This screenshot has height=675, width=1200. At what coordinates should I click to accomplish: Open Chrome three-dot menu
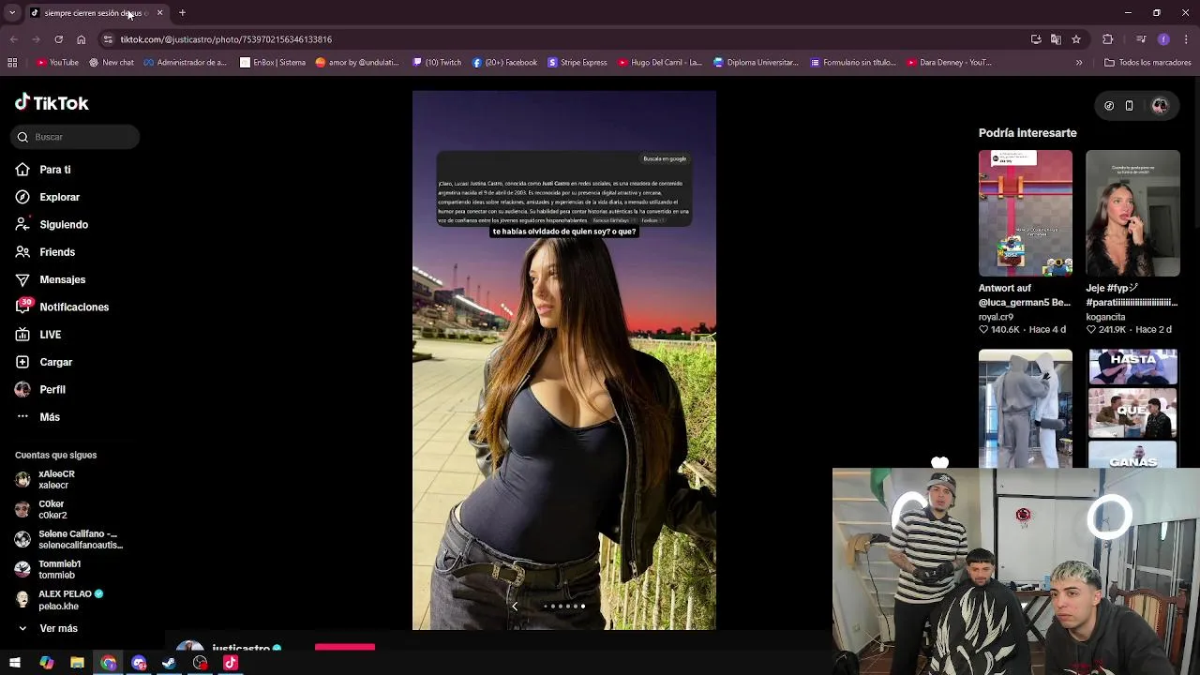(1186, 39)
